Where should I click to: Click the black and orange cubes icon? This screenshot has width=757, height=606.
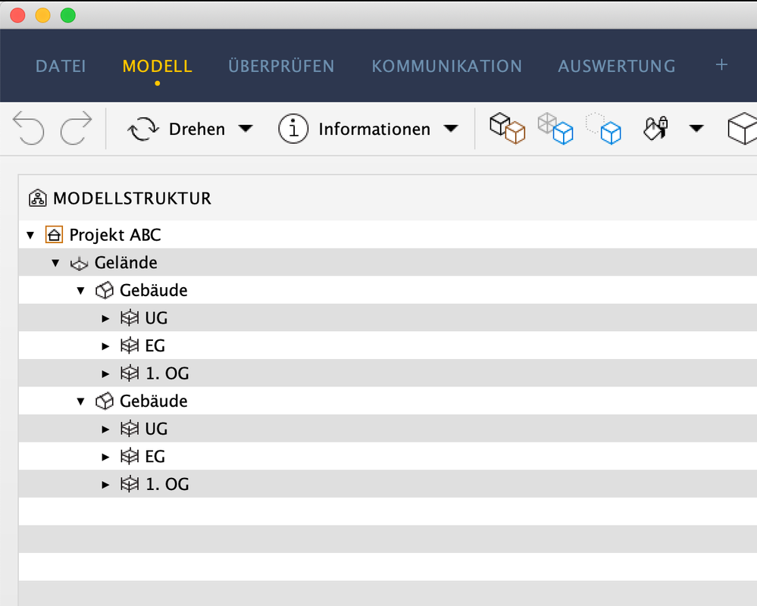tap(507, 129)
